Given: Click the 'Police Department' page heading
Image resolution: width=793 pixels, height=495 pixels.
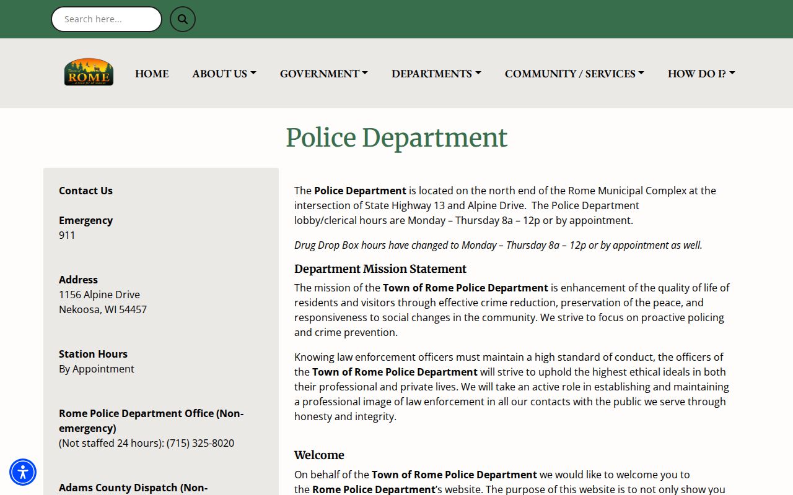Looking at the screenshot, I should click(396, 137).
